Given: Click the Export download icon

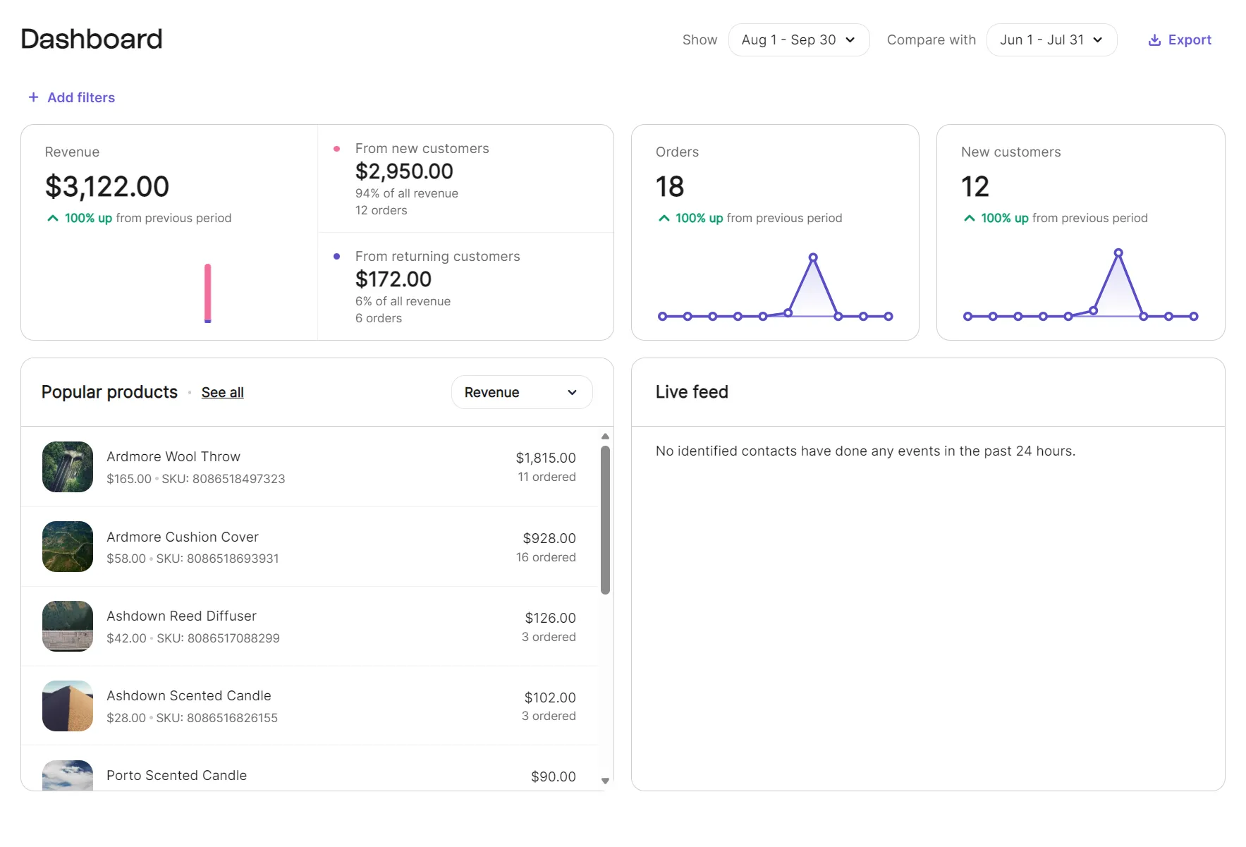Looking at the screenshot, I should click(x=1154, y=40).
